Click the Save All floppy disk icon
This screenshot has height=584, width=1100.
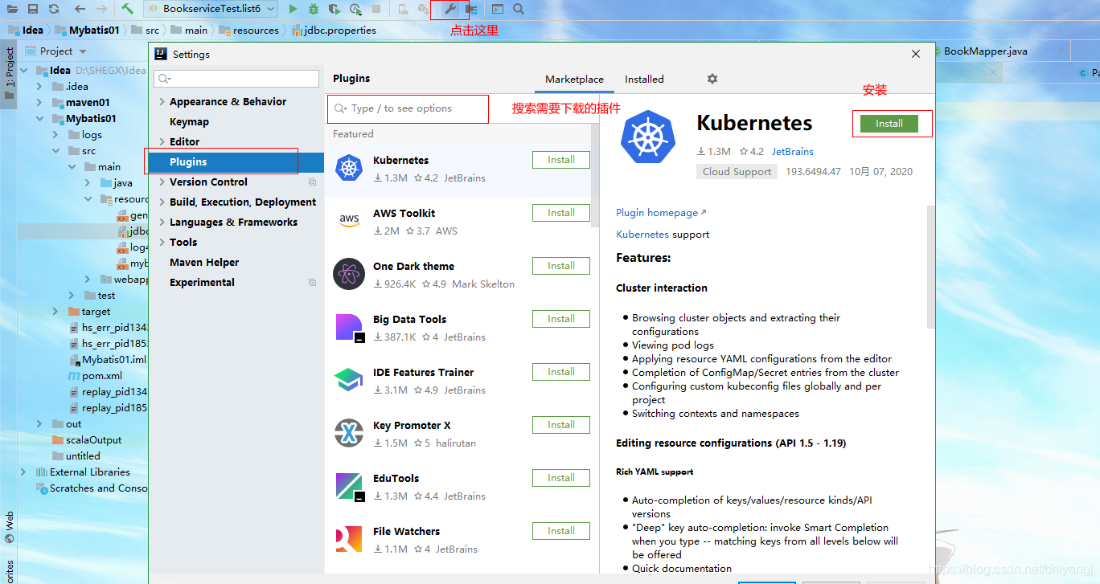coord(33,9)
